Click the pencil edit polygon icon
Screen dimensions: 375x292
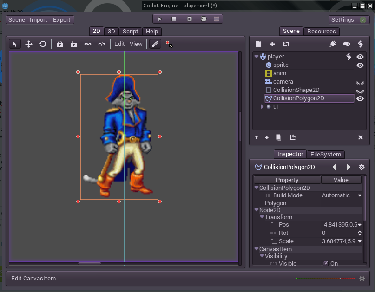tap(155, 44)
